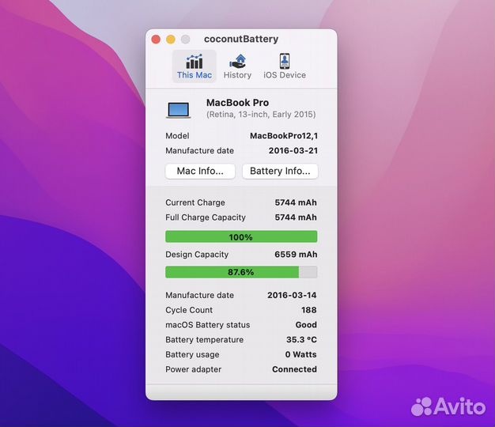Click '(Retina, 13-inch, Early 2015)' subtitle

click(x=261, y=114)
